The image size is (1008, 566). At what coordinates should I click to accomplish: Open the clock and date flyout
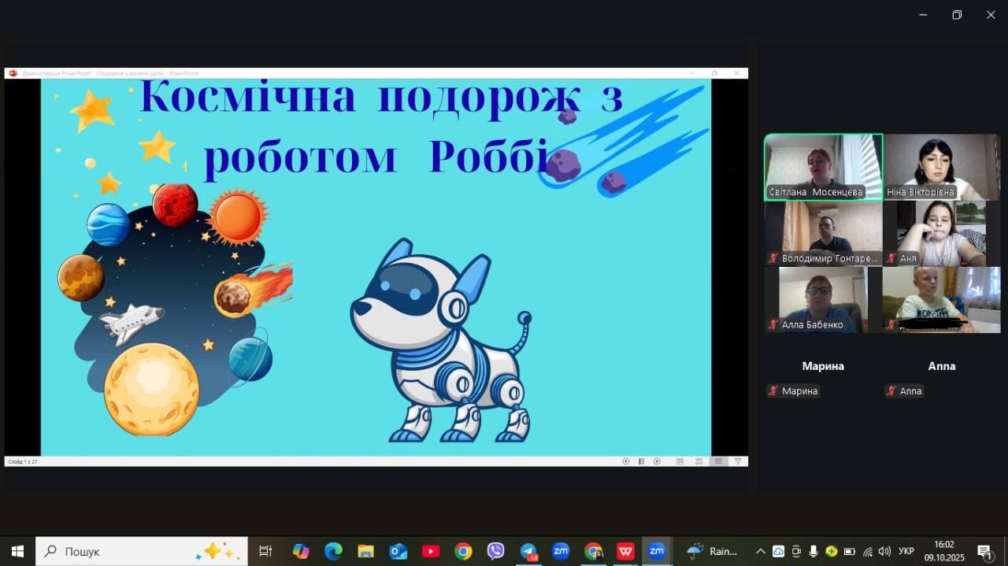pyautogui.click(x=943, y=551)
